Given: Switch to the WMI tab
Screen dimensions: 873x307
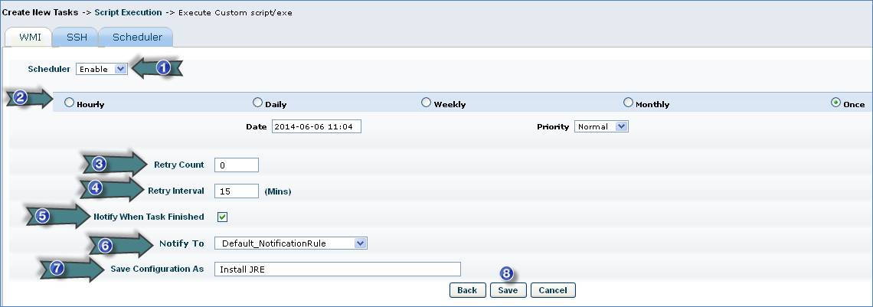Looking at the screenshot, I should point(30,37).
